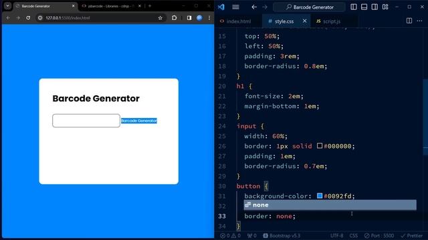Screen dimensions: 428x240
Task: Click the 'border: none;' declaration text
Action: (270, 216)
